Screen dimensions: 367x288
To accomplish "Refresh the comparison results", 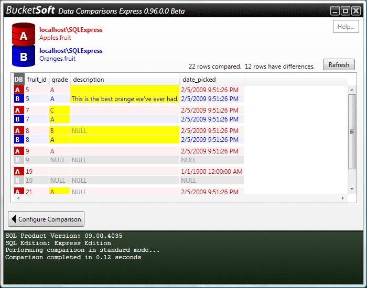I will 339,64.
